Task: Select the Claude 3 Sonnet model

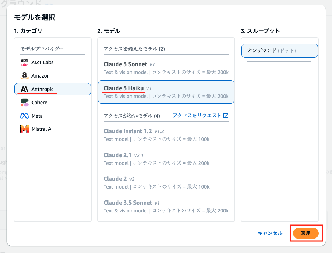Action: (166, 68)
